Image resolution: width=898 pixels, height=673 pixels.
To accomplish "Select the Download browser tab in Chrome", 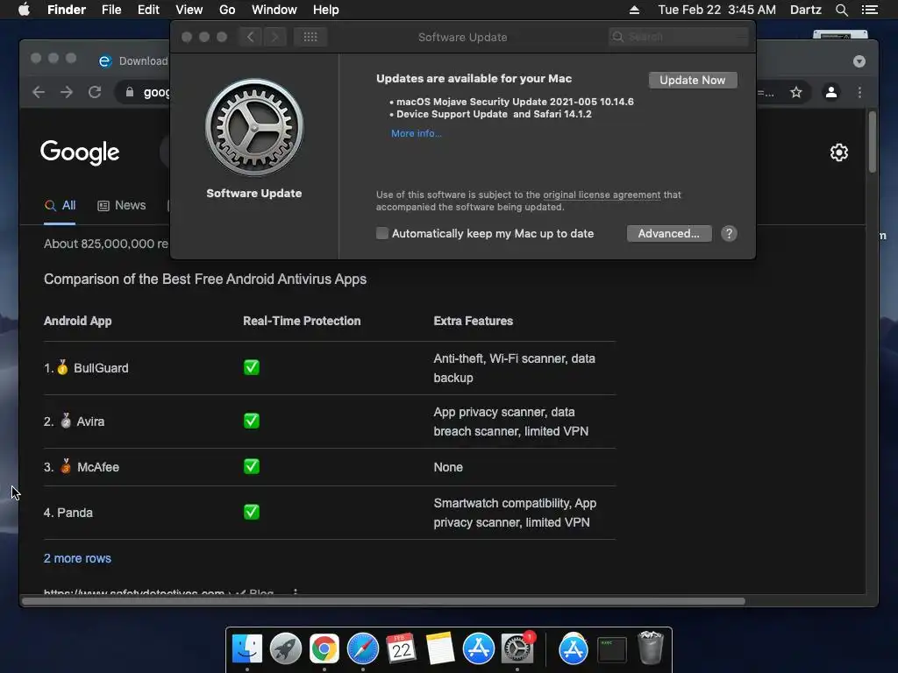I will (133, 61).
